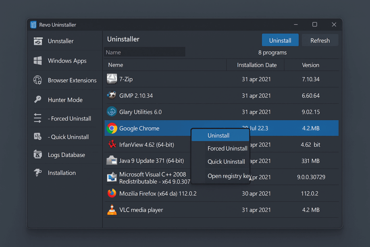Select Quick Uninstall in the context menu
The width and height of the screenshot is (370, 247).
(226, 162)
